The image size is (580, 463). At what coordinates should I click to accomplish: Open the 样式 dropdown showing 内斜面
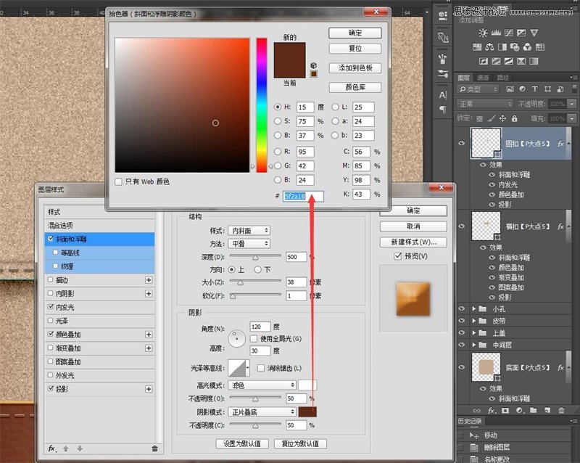pos(249,230)
